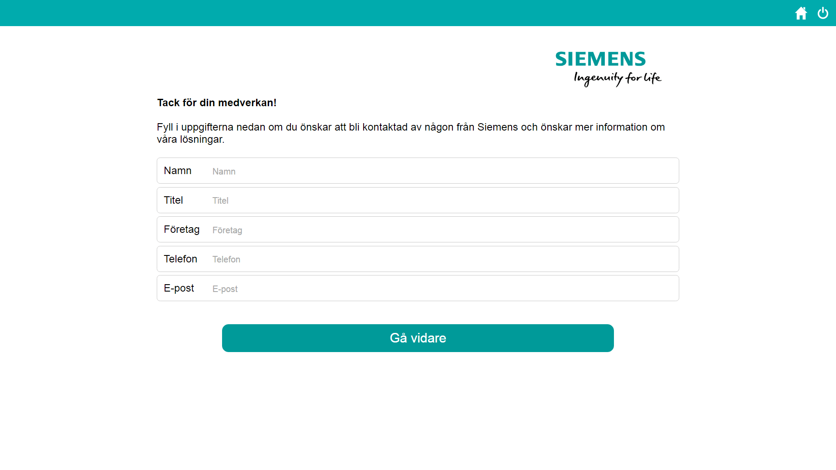The width and height of the screenshot is (836, 470).
Task: Click the 'Tack för din medverkan!' heading
Action: [217, 103]
